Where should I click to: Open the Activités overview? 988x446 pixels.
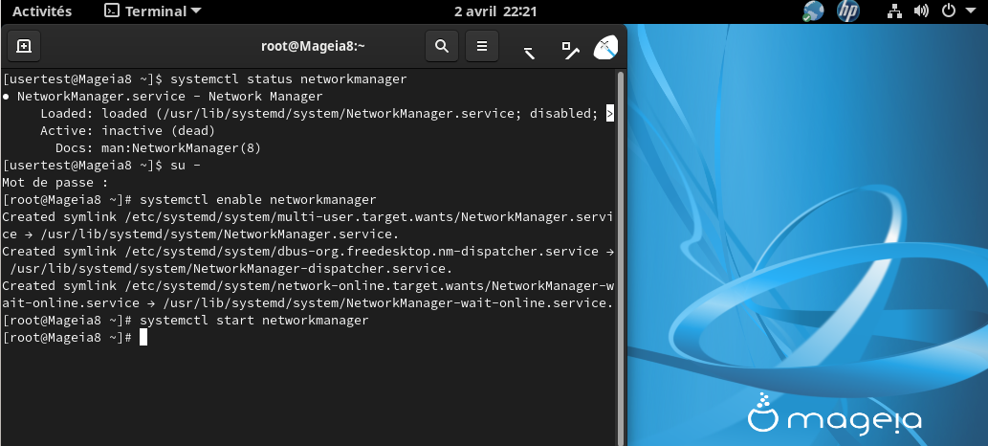tap(42, 11)
